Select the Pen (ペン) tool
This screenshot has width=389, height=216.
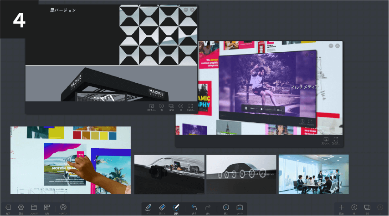click(x=148, y=208)
